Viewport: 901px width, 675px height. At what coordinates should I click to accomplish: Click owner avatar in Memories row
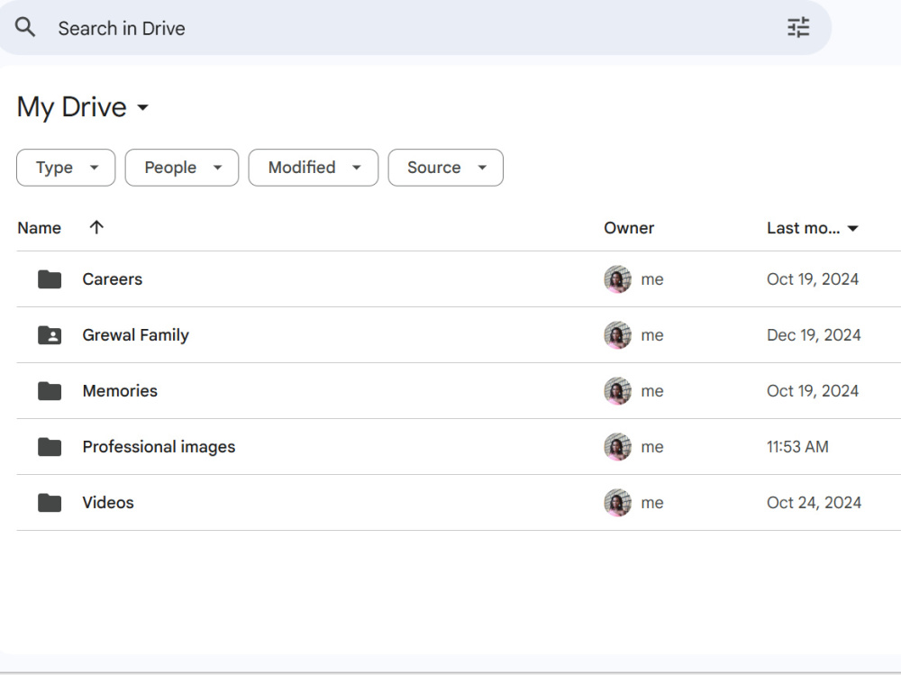618,390
